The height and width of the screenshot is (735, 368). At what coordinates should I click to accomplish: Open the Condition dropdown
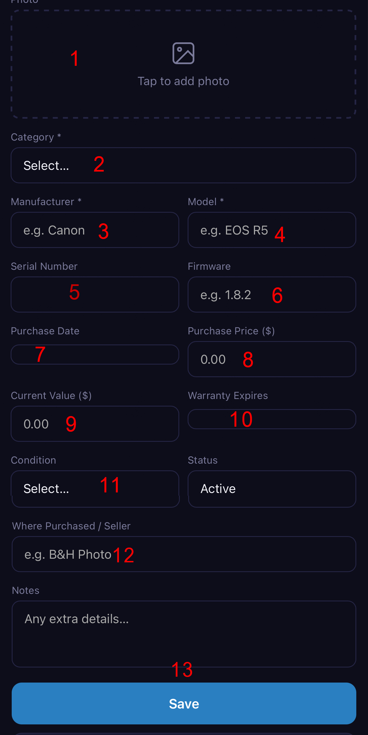[x=95, y=489]
